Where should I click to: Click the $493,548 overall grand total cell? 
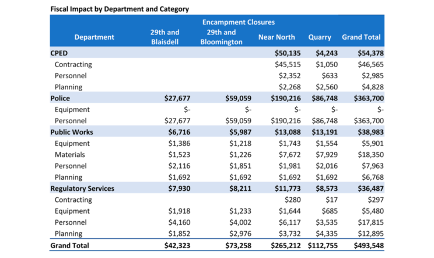[x=365, y=246]
